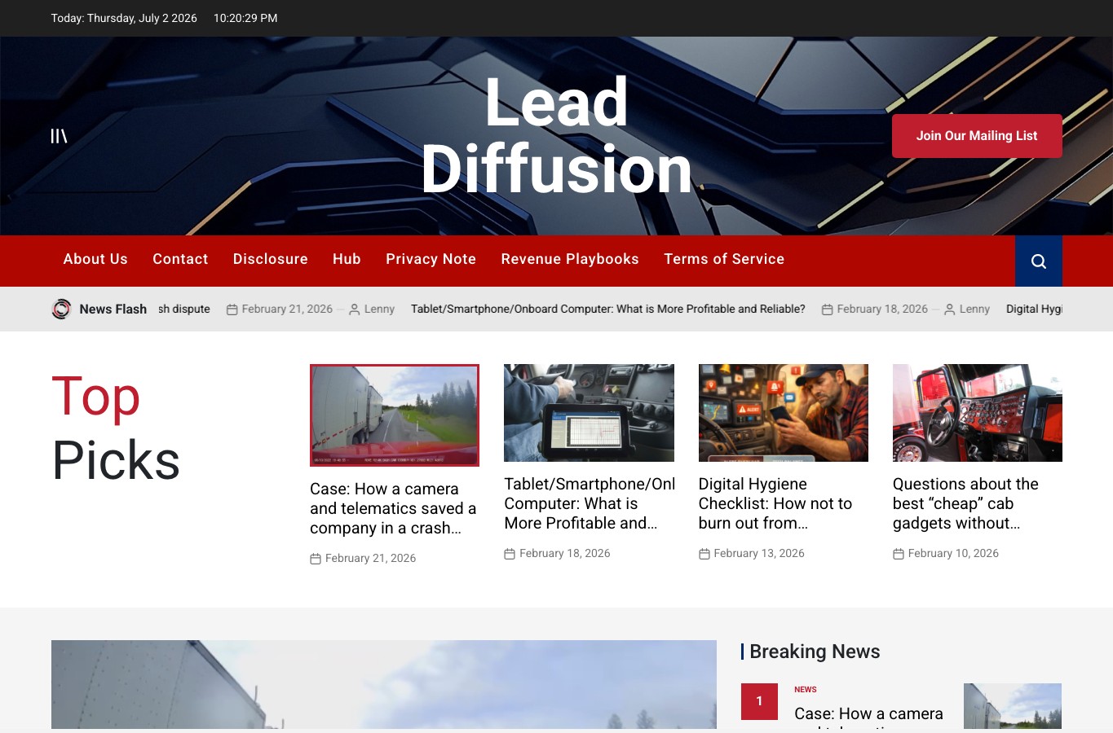This screenshot has height=733, width=1113.
Task: Click February 13, 2026 date text
Action: pyautogui.click(x=759, y=554)
